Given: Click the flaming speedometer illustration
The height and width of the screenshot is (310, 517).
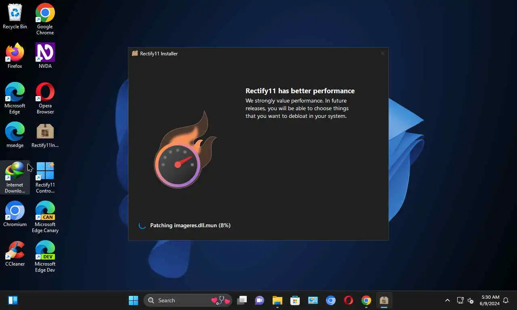Looking at the screenshot, I should [x=185, y=150].
